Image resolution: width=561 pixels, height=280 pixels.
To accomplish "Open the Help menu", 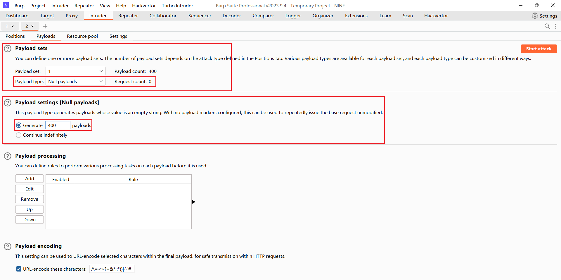I will click(x=121, y=6).
